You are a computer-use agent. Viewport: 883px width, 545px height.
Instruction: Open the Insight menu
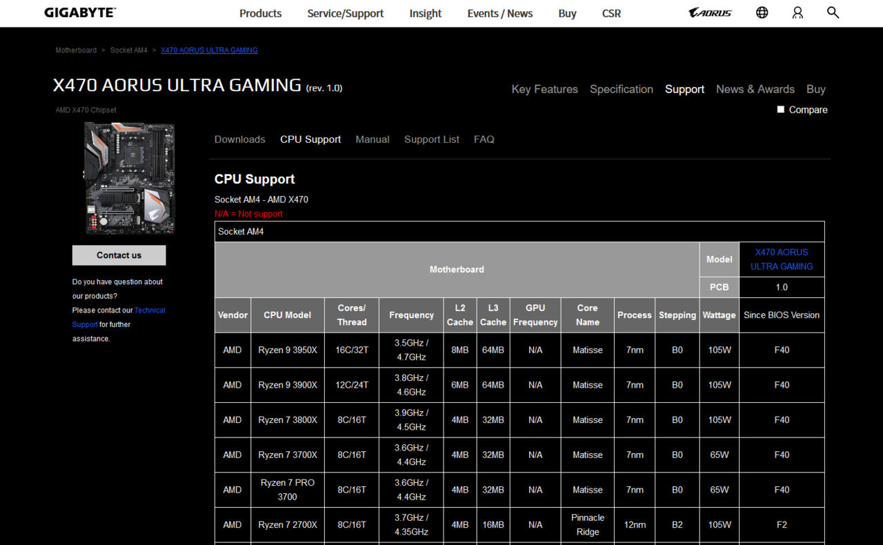(x=426, y=13)
